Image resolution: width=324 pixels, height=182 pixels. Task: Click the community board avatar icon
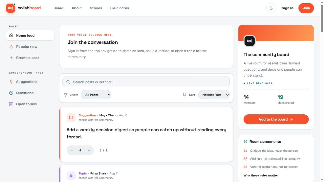249,41
